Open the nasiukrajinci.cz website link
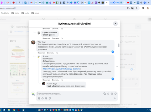 [x=21, y=32]
